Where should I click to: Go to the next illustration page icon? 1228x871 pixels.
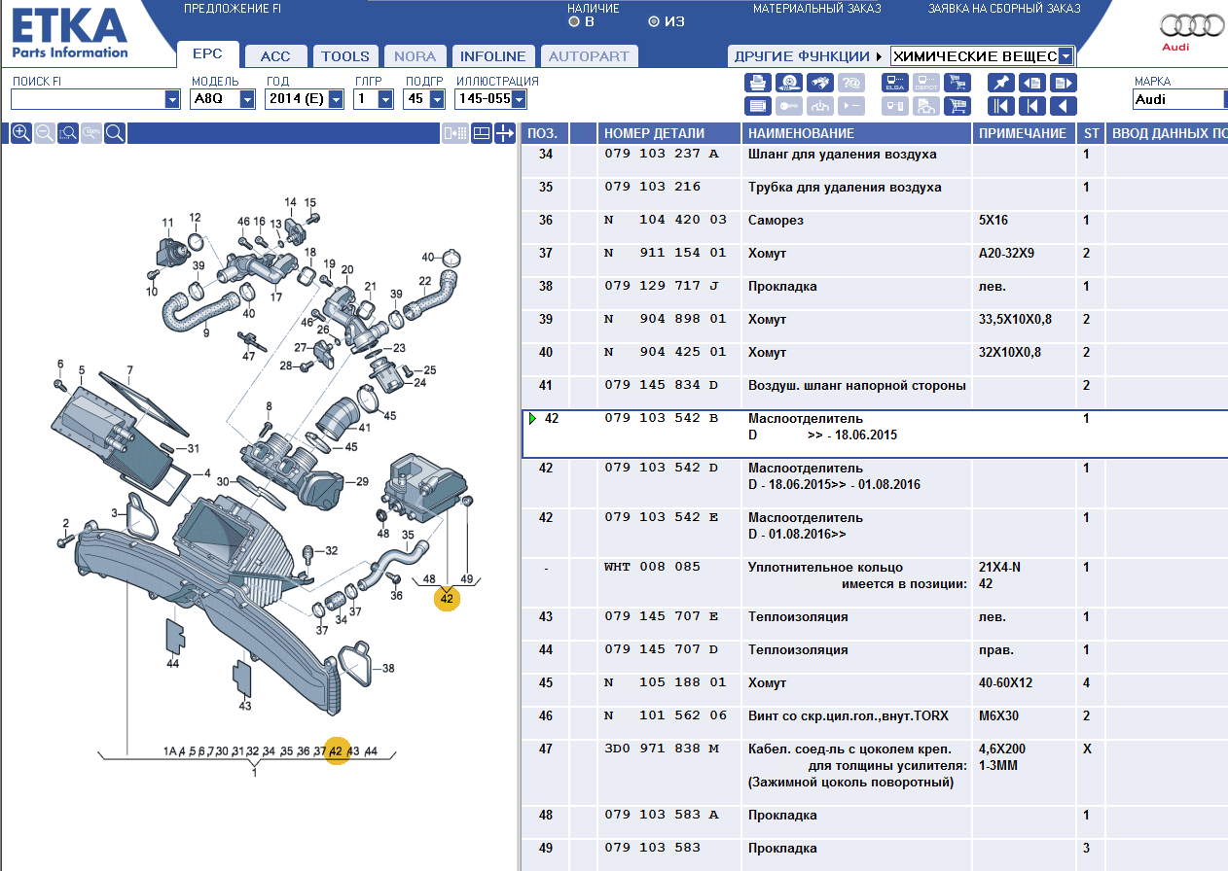(x=1064, y=83)
